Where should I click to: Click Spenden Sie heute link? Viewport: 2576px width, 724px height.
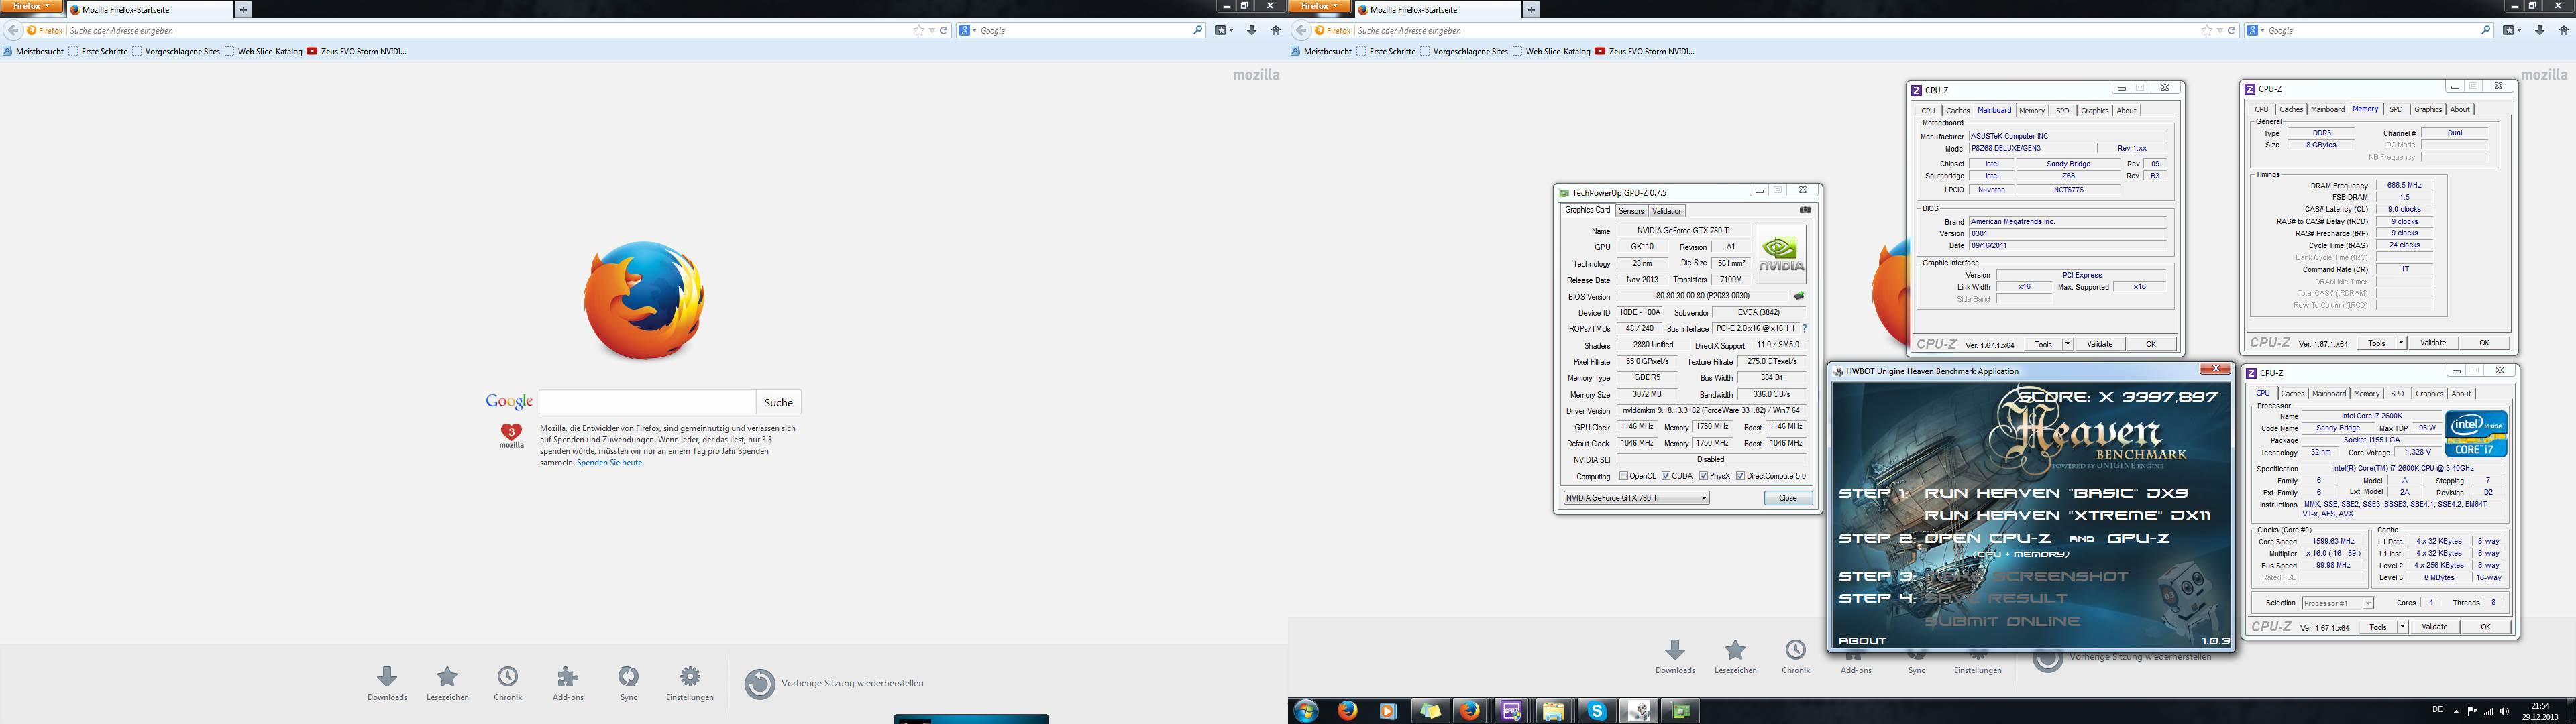(x=610, y=463)
